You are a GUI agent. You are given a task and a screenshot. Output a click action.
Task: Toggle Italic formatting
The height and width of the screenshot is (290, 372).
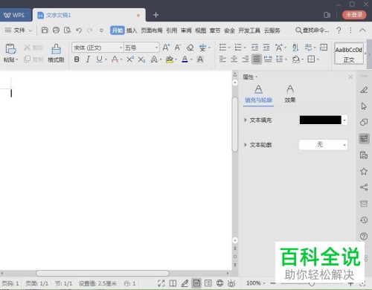(x=88, y=59)
